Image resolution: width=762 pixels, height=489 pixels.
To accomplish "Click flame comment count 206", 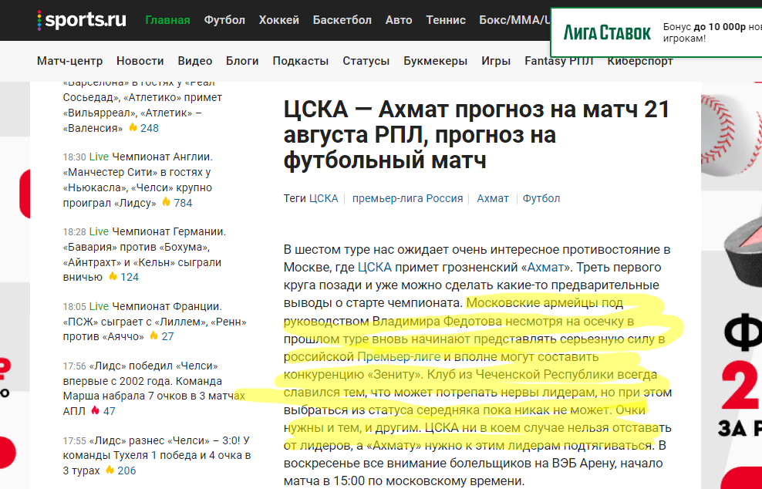I will (x=120, y=470).
